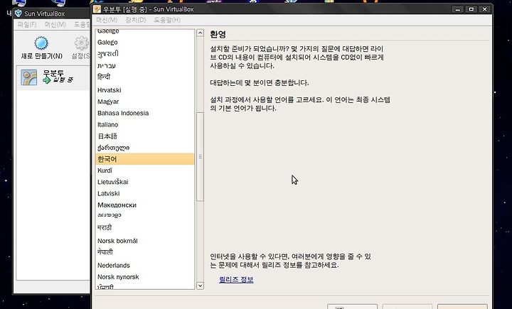Select Galego in the language list
Image resolution: width=512 pixels, height=309 pixels.
(x=145, y=43)
